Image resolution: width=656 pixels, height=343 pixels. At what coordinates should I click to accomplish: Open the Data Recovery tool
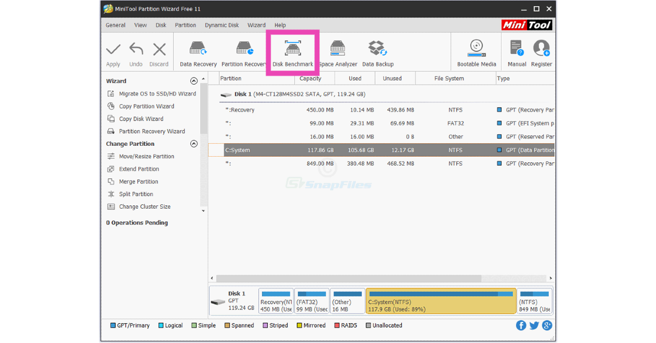198,54
